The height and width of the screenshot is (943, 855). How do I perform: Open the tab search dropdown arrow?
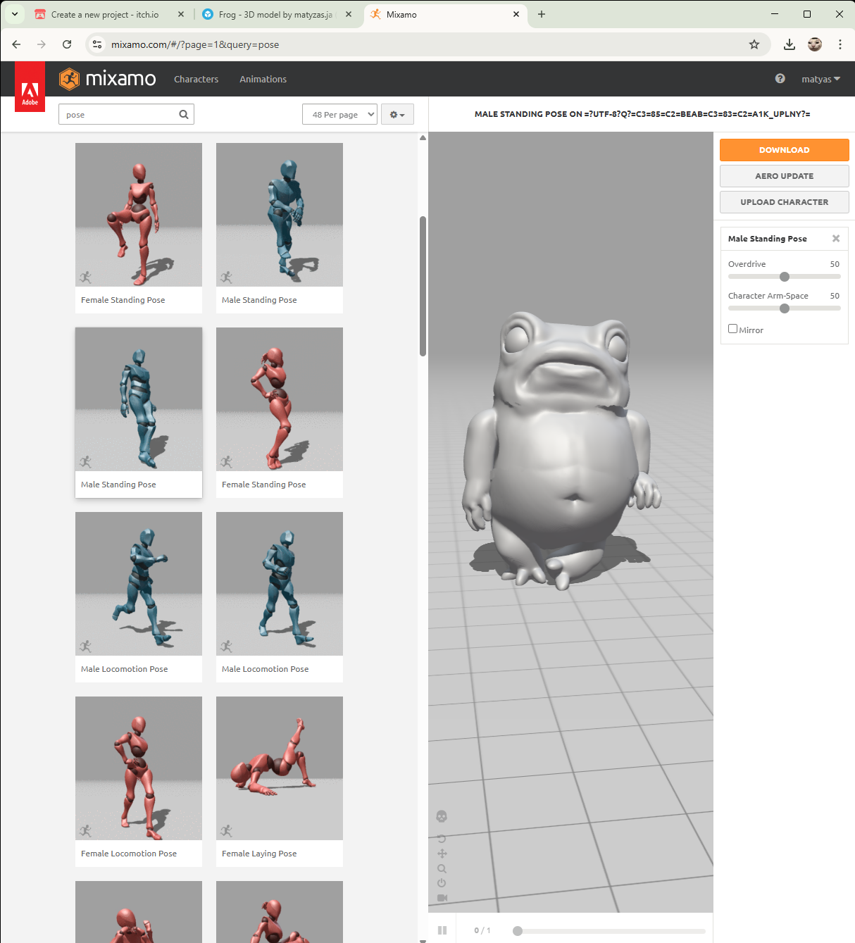click(x=15, y=14)
